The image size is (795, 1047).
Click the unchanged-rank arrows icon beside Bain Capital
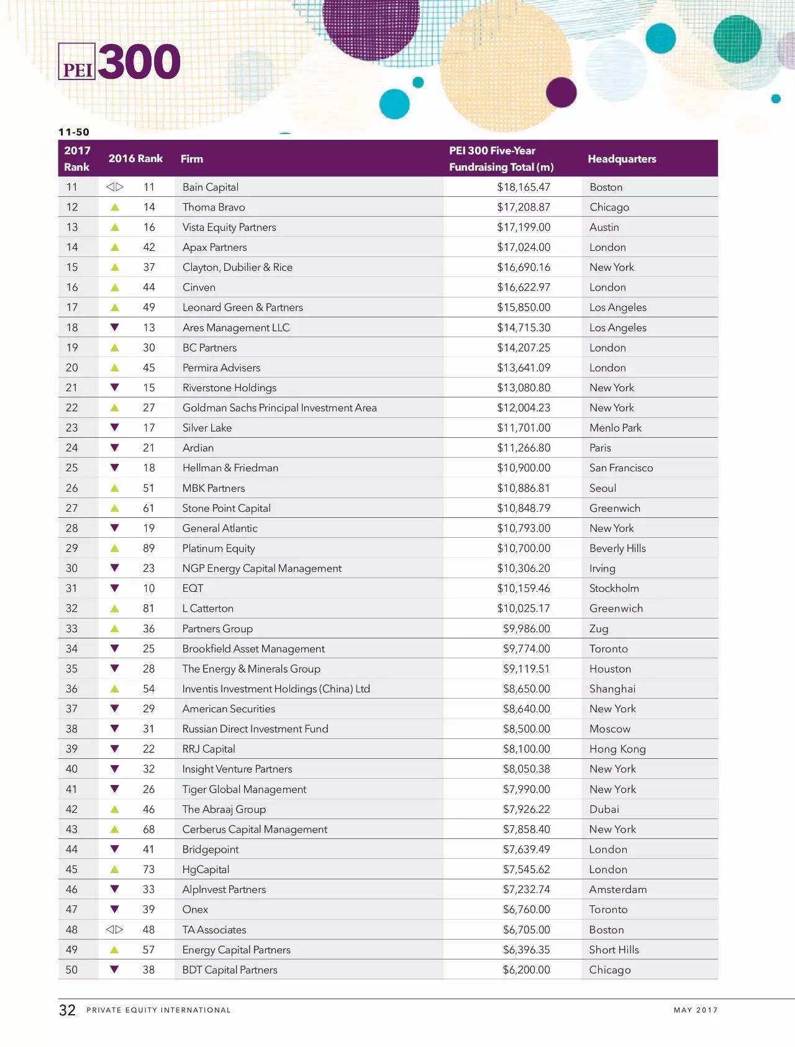[x=114, y=187]
